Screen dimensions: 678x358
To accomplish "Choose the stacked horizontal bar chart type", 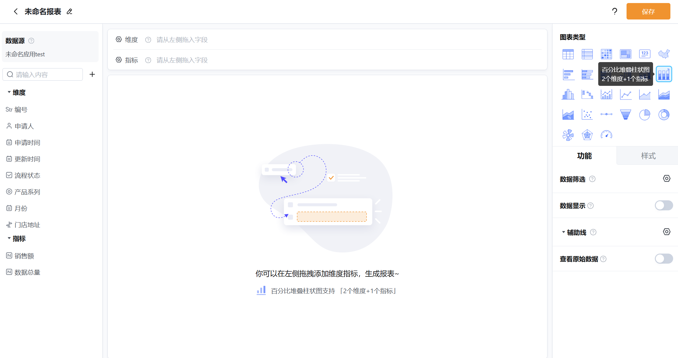I will pyautogui.click(x=587, y=74).
